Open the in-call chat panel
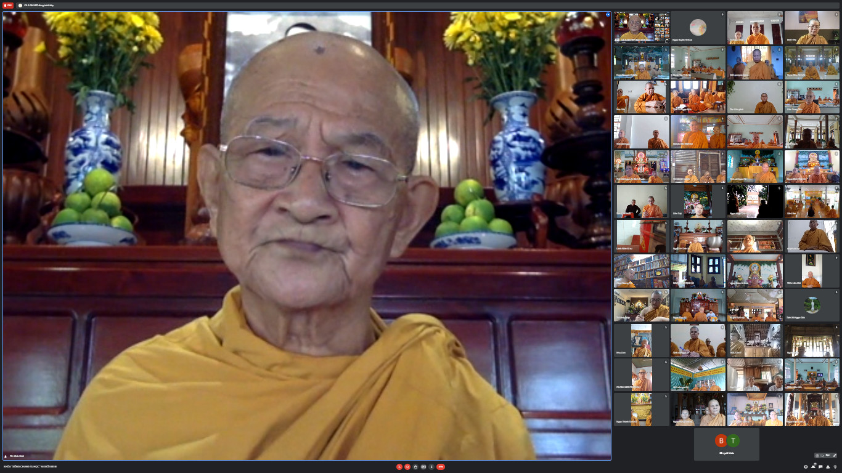The height and width of the screenshot is (473, 842). (x=820, y=467)
